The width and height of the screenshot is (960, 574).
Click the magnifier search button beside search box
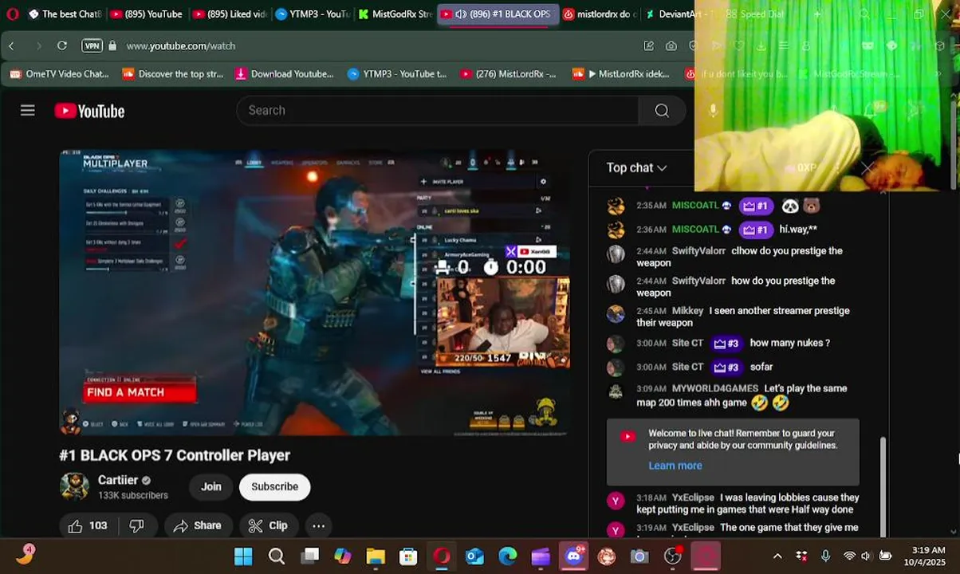tap(662, 111)
